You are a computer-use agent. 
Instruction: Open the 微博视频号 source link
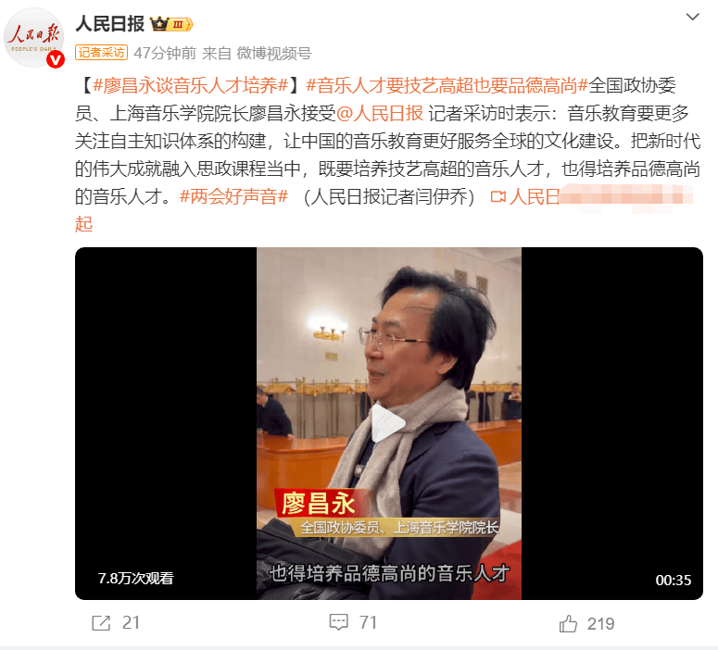coord(274,54)
